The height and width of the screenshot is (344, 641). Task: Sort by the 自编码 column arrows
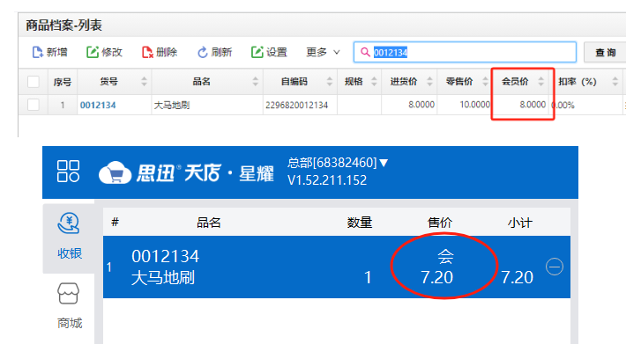click(x=330, y=82)
